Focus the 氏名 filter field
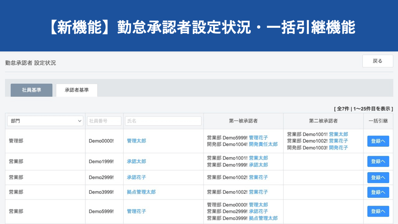This screenshot has height=224, width=398. 163,121
